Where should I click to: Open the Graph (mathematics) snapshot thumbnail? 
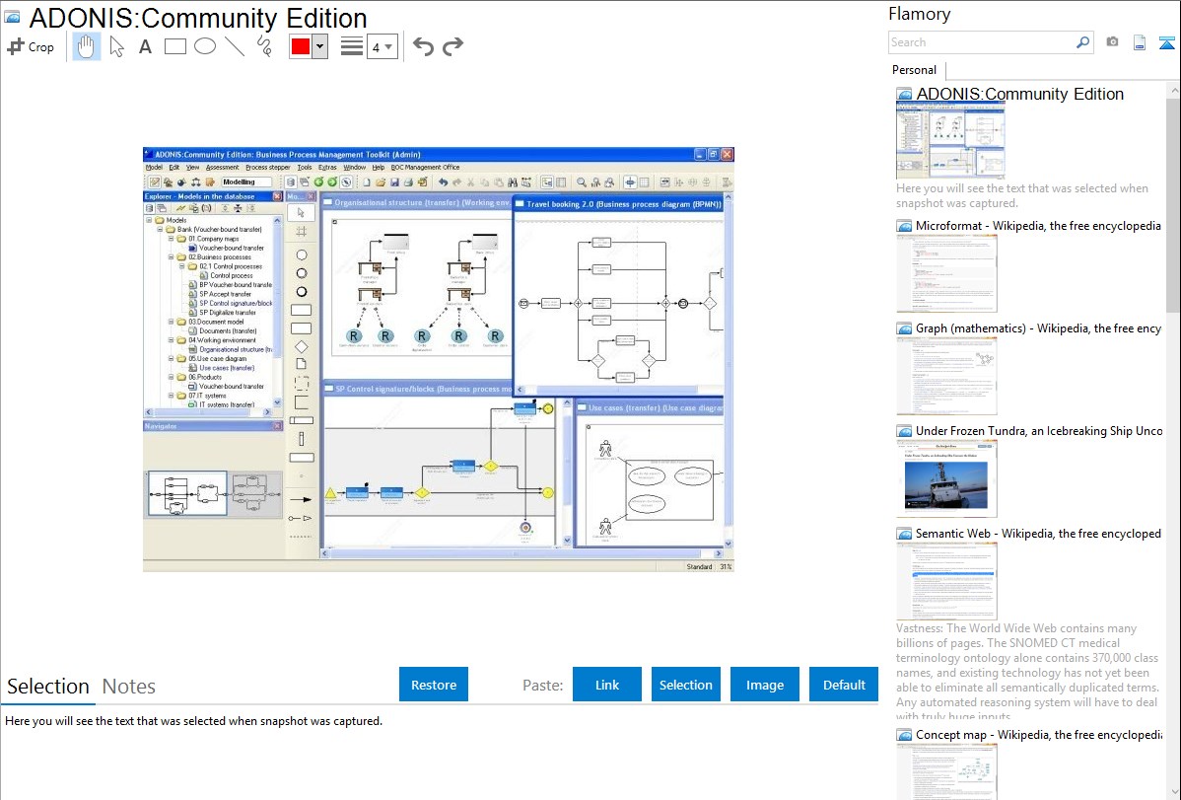946,376
